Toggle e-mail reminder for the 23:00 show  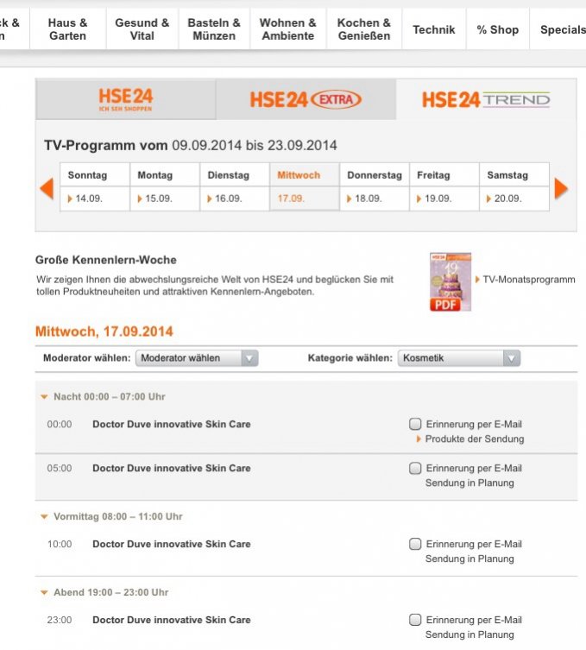(x=416, y=620)
